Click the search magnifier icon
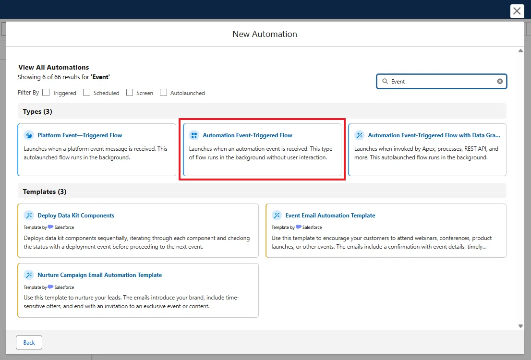The image size is (531, 360). pyautogui.click(x=385, y=81)
